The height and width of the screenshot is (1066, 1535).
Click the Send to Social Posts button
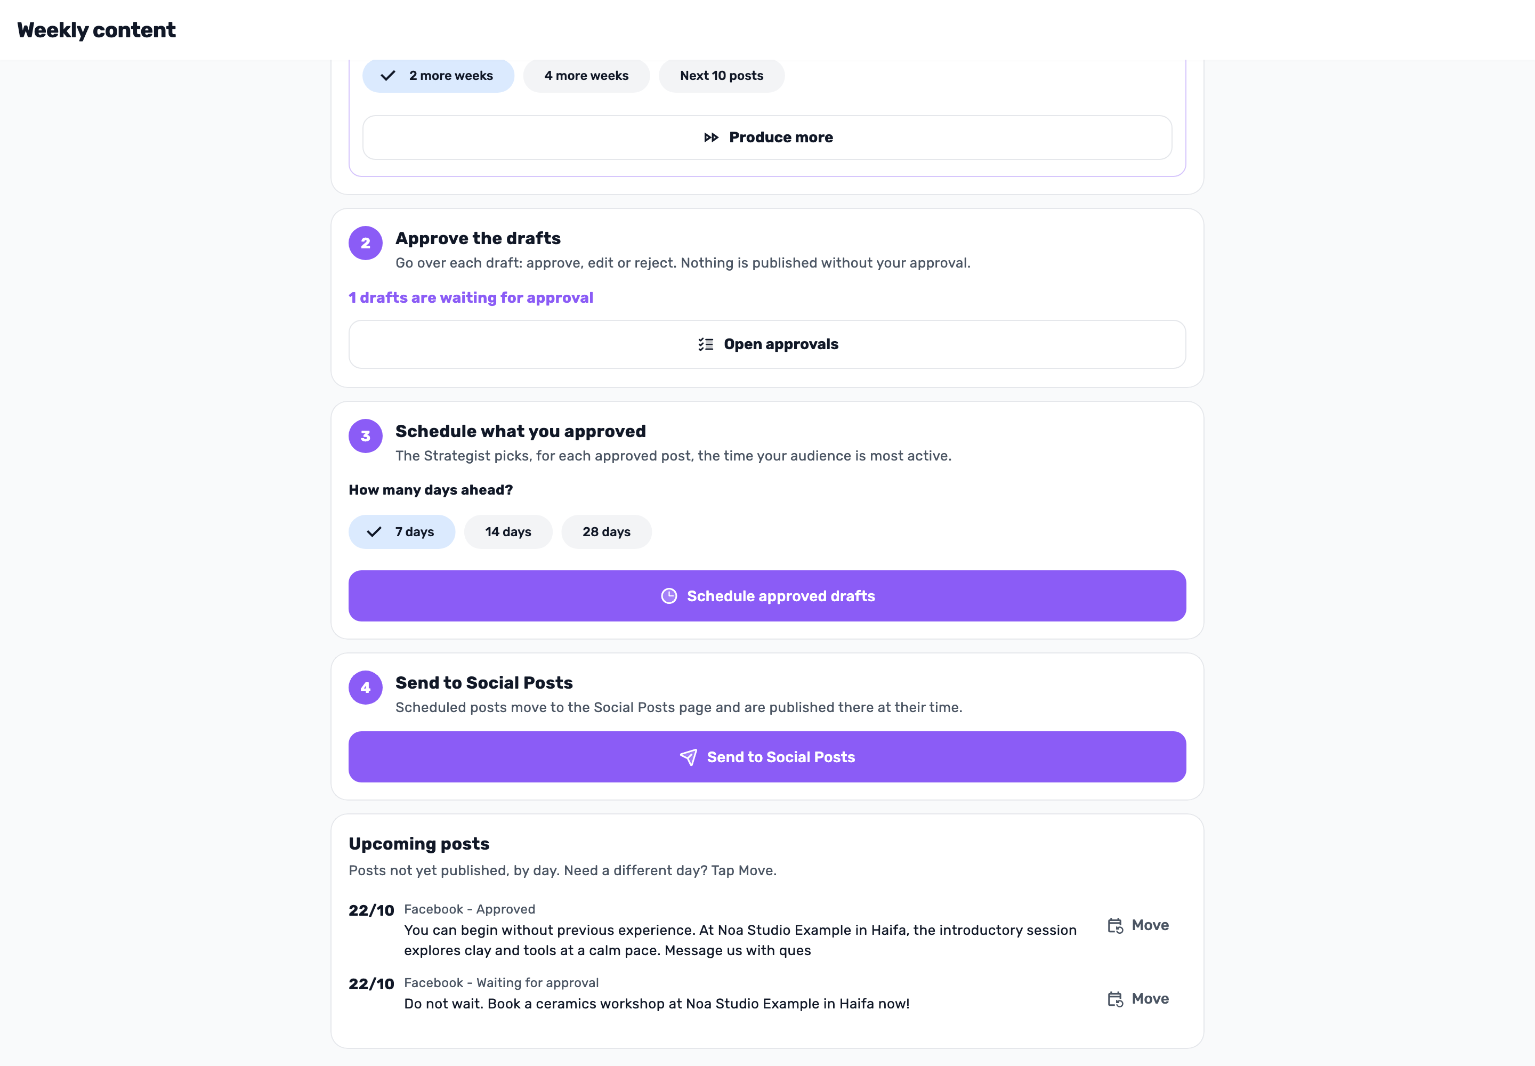(x=768, y=757)
